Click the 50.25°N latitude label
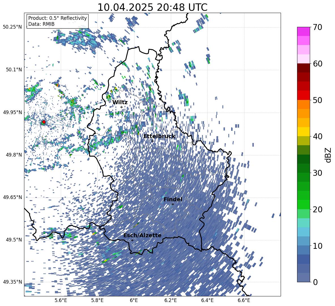Image resolution: width=335 pixels, height=306 pixels. (12, 27)
